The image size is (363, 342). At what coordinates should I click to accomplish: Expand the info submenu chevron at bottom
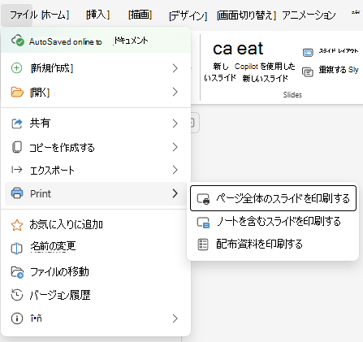(175, 318)
